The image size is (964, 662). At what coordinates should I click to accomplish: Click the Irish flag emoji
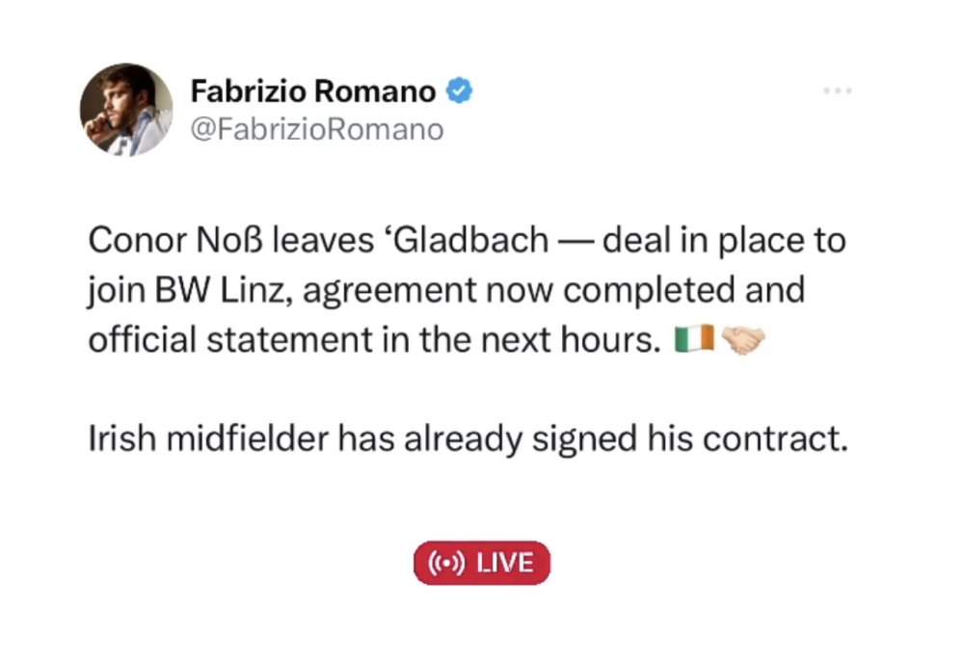point(689,341)
